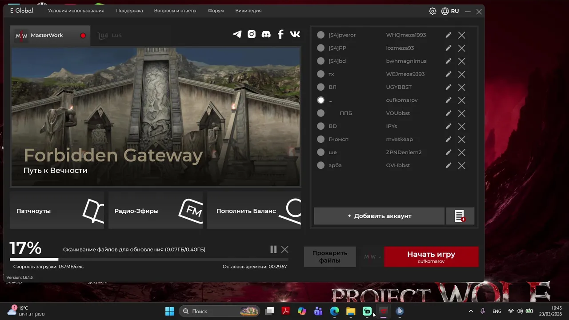Click Проверить файлы button

pyautogui.click(x=330, y=257)
